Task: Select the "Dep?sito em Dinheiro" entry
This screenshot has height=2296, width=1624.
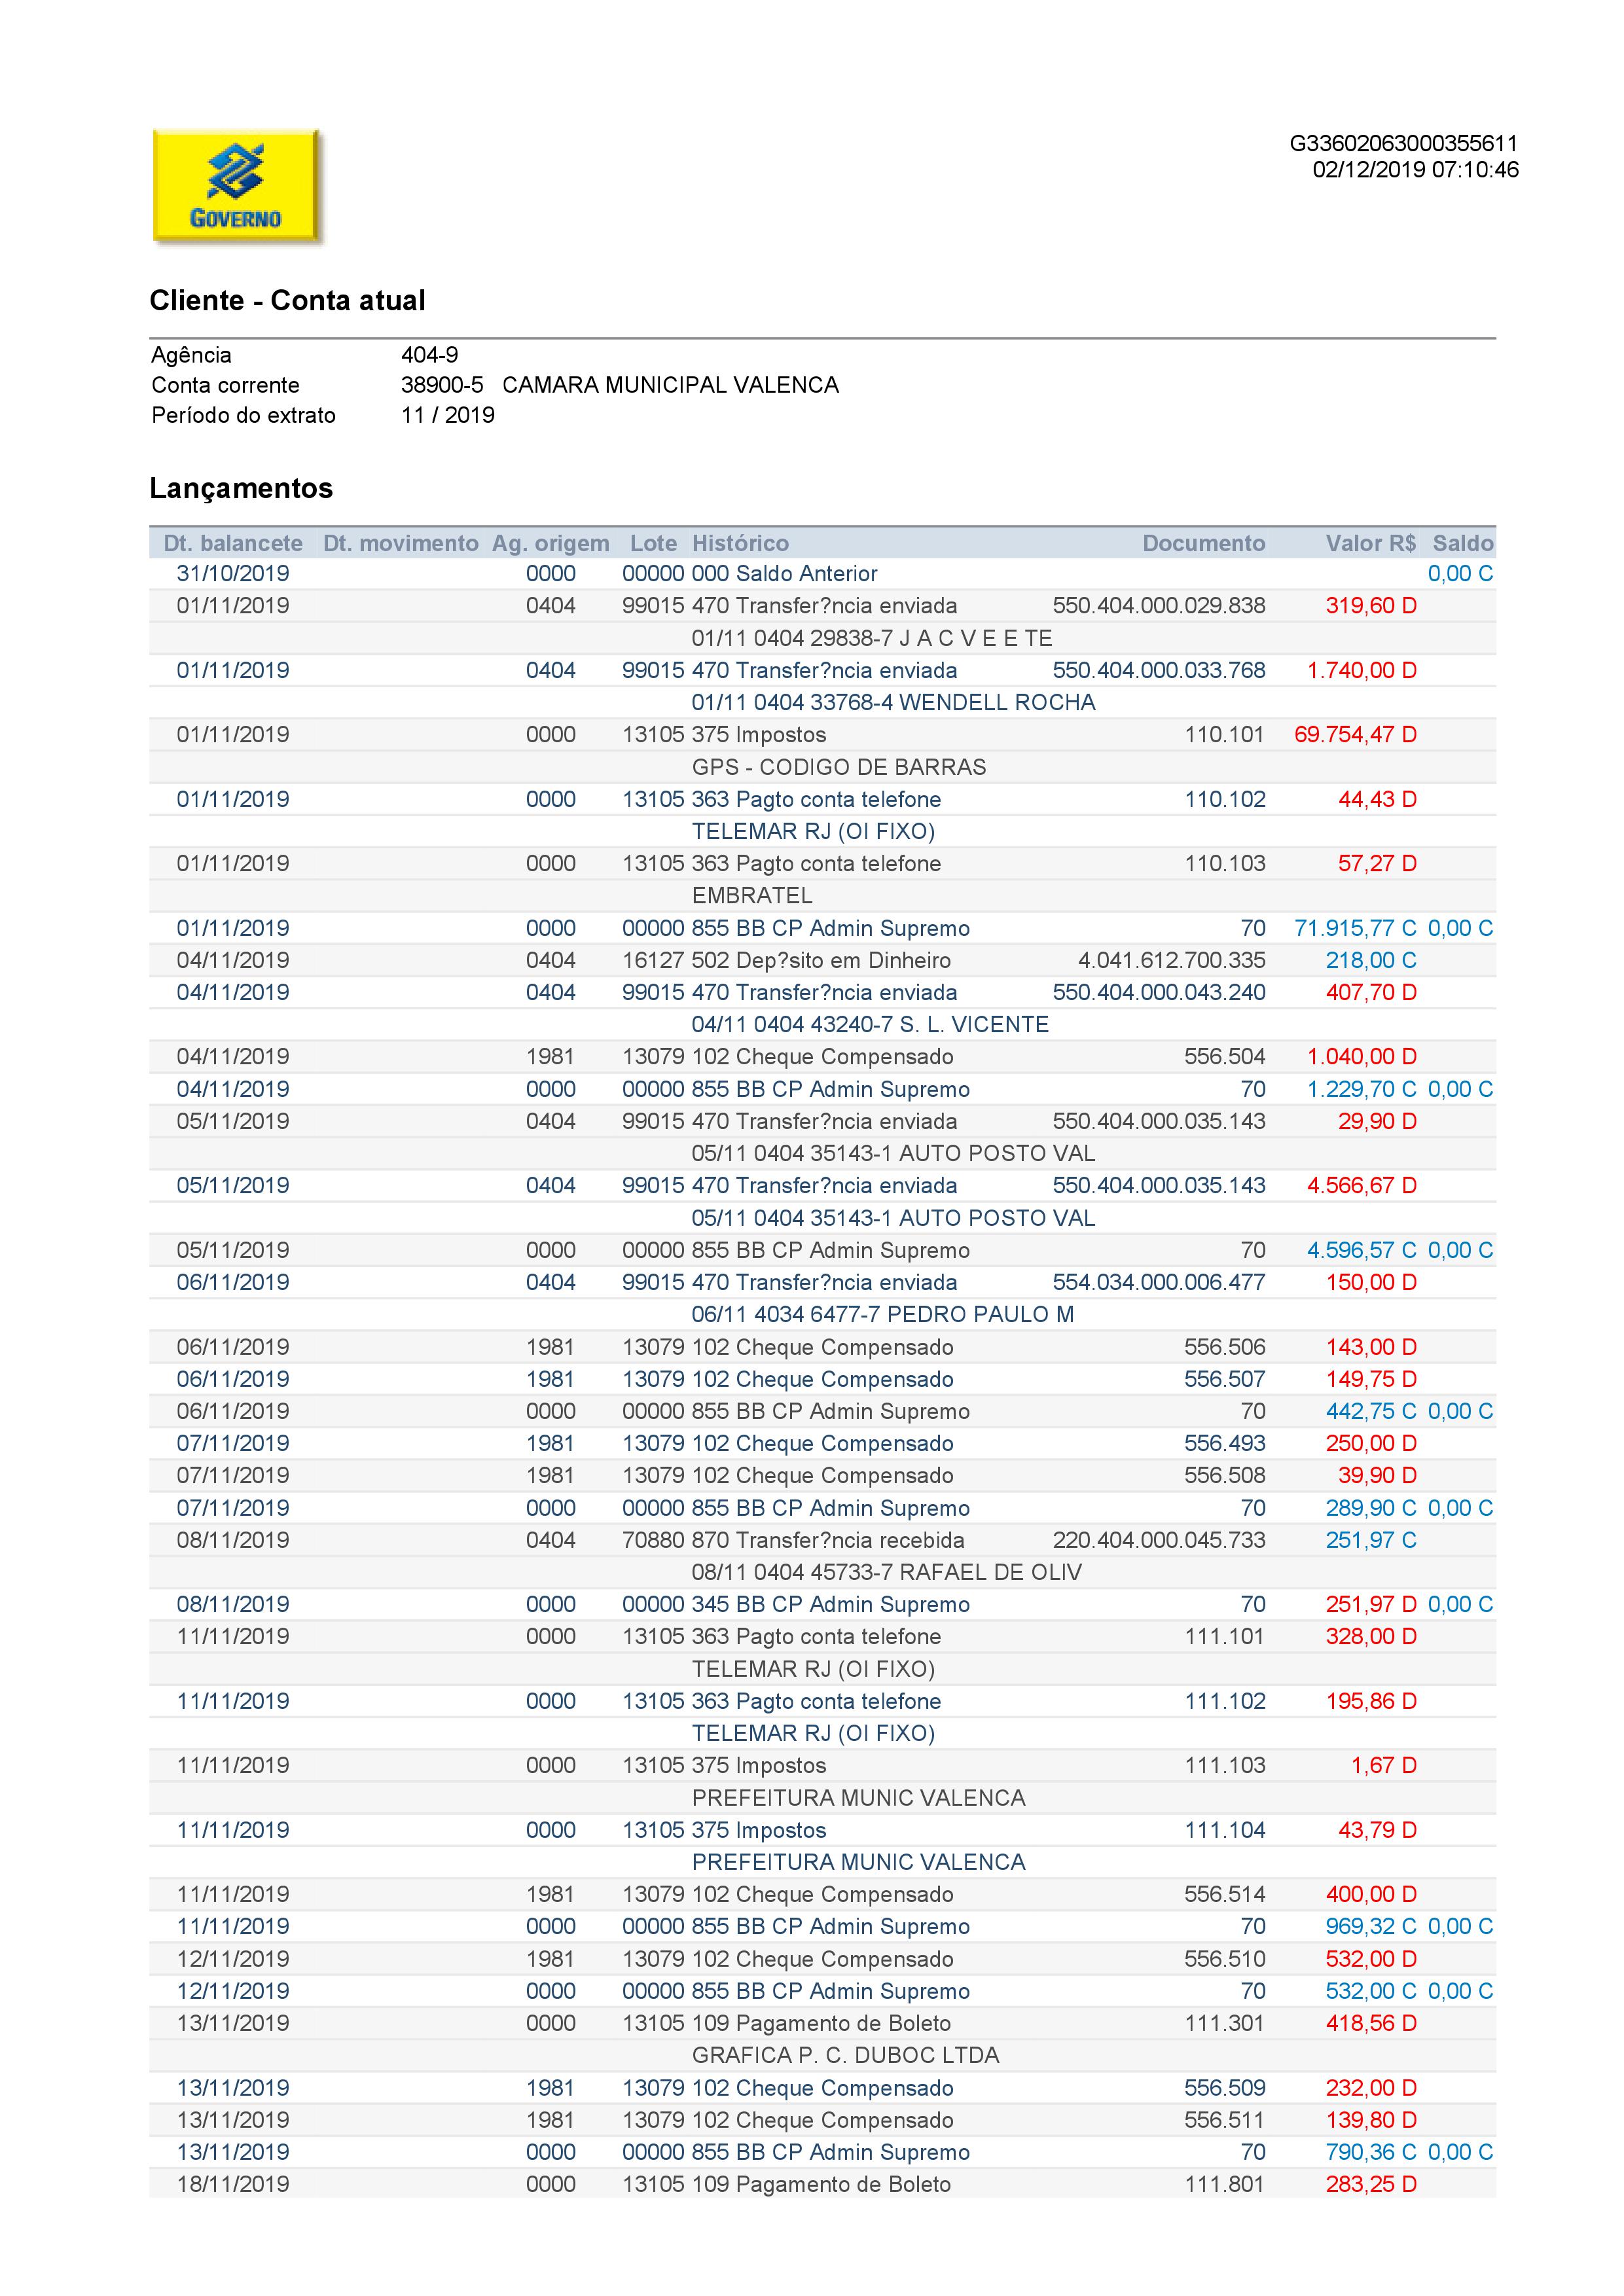Action: pyautogui.click(x=842, y=961)
